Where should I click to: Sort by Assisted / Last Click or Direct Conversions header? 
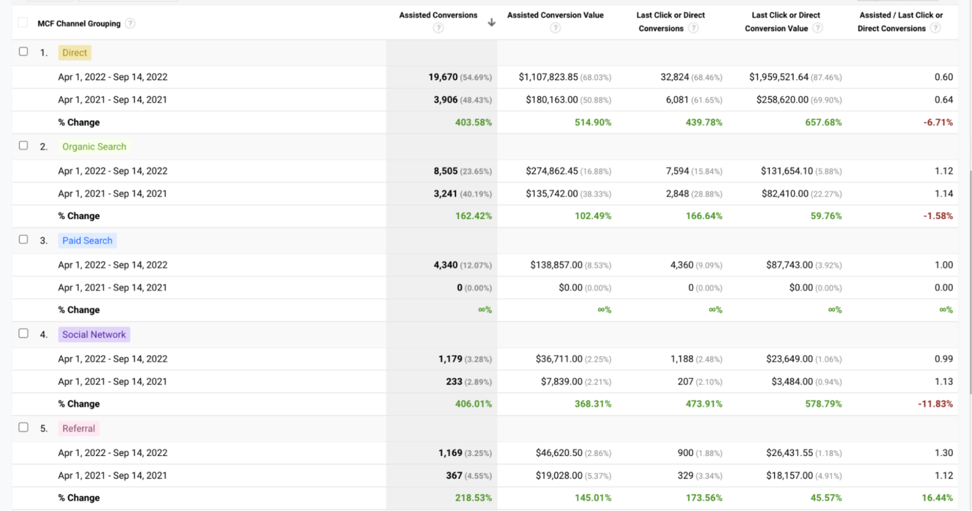[x=900, y=22]
